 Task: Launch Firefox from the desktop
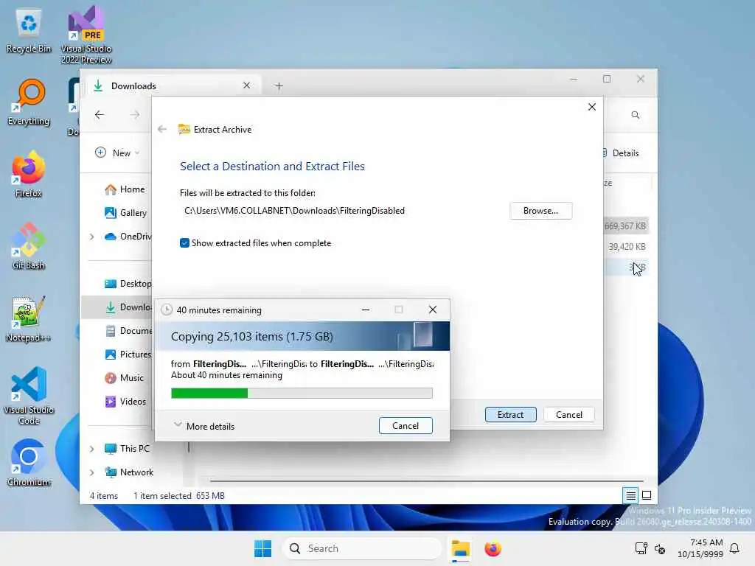pyautogui.click(x=29, y=175)
